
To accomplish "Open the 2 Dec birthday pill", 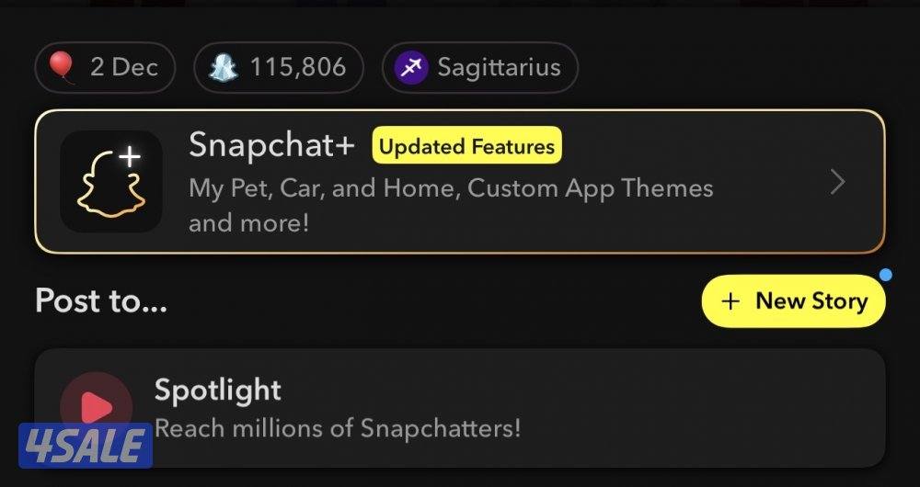I will (105, 67).
